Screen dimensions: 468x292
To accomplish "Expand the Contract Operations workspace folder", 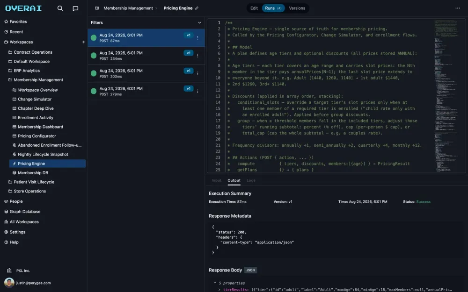I will click(x=33, y=52).
